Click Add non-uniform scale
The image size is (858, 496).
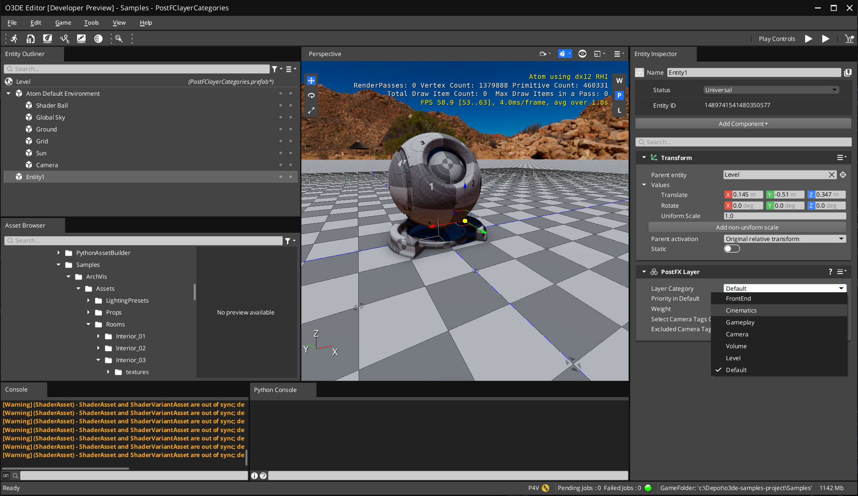tap(747, 227)
